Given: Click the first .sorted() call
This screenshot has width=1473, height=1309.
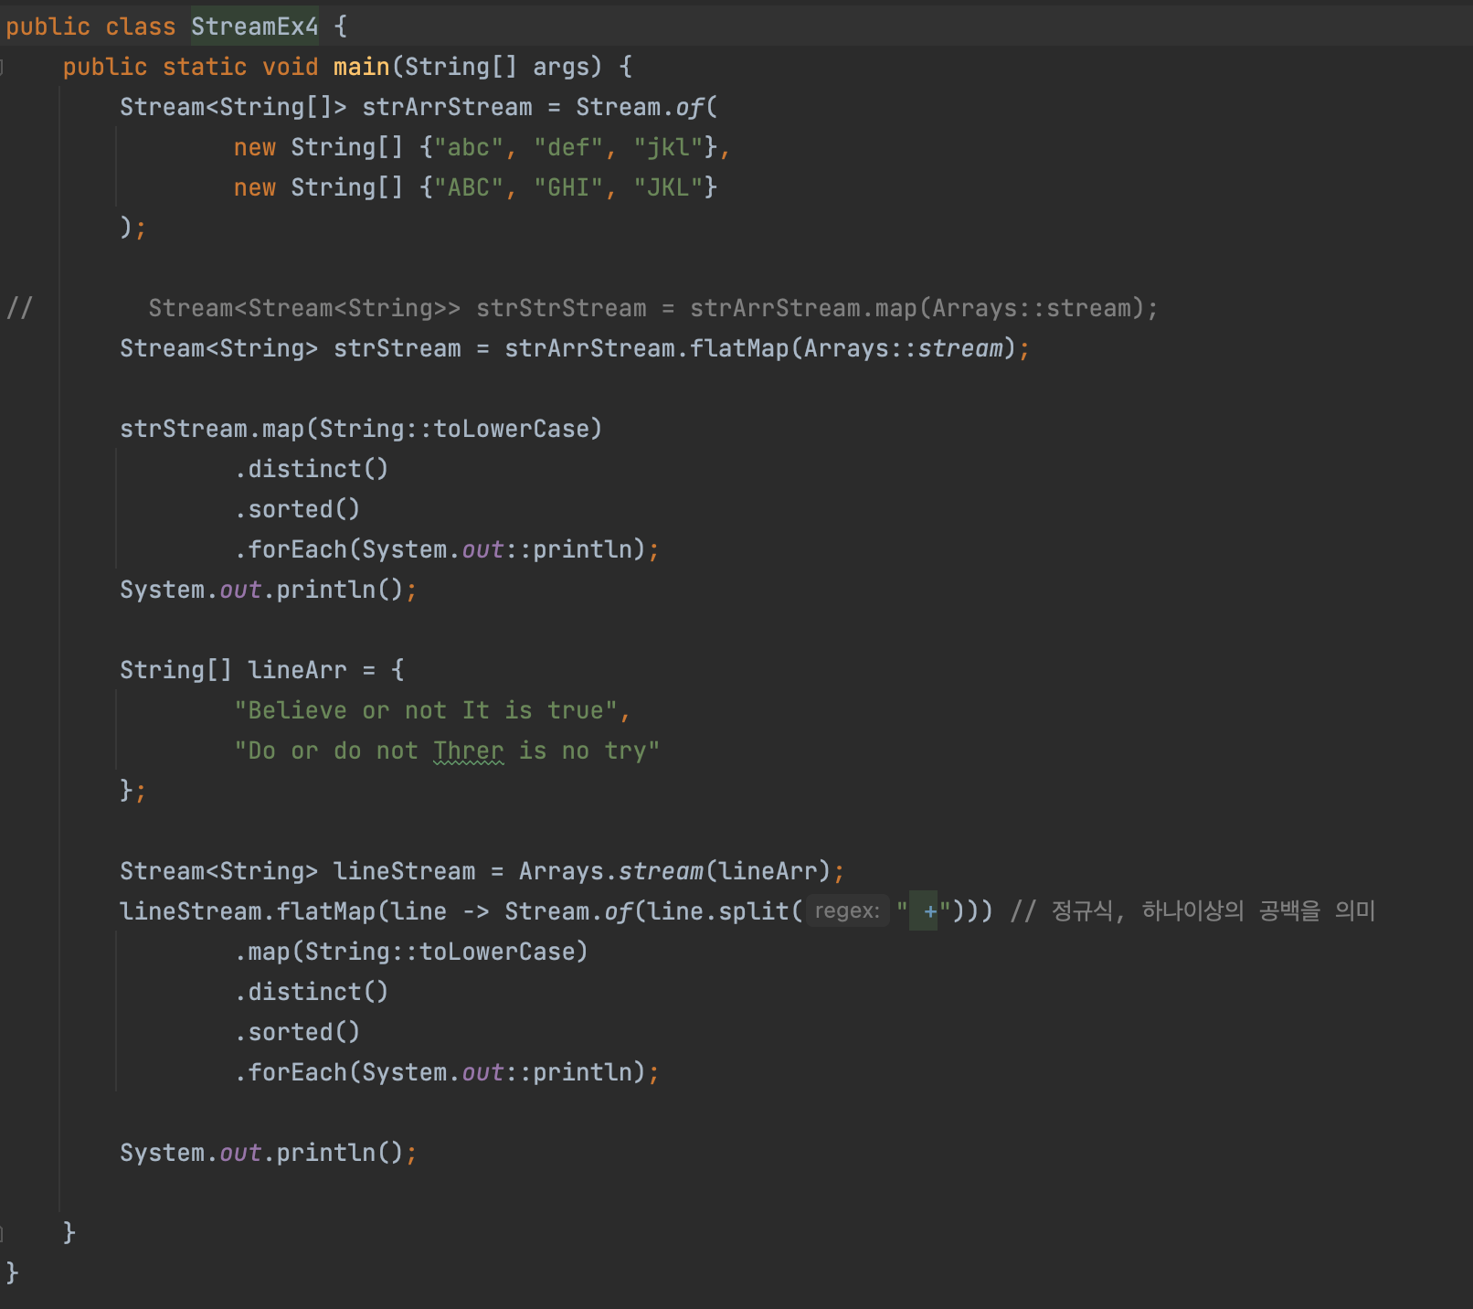Looking at the screenshot, I should [x=297, y=509].
